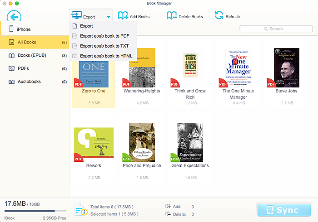
Task: Click the info list icon in status bar
Action: [81, 209]
